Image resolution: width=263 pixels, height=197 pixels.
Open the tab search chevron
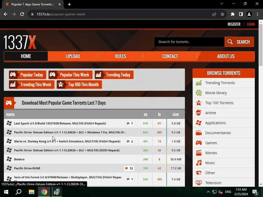(x=222, y=4)
